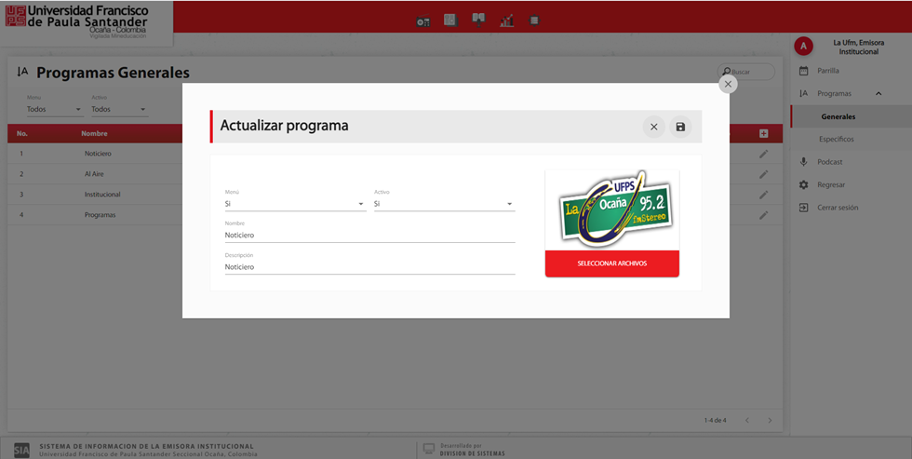Click Cerrar sesión in sidebar
This screenshot has height=459, width=912.
pyautogui.click(x=837, y=208)
